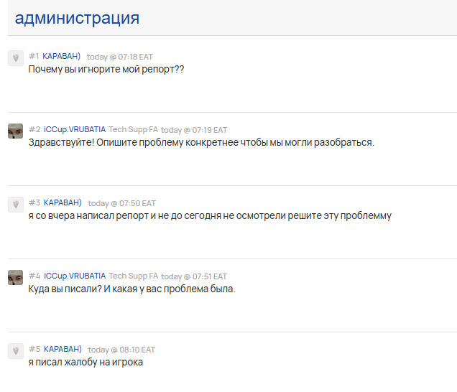Image resolution: width=457 pixels, height=392 pixels.
Task: Select timestamp today @ 07:51 EAT
Action: [194, 276]
